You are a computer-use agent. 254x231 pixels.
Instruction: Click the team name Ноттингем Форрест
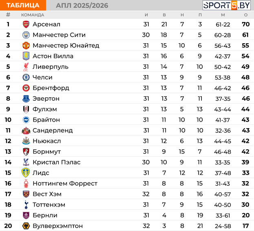(x=65, y=183)
